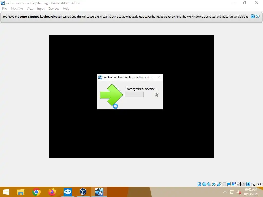
Task: Expand the hidden system tray icons
Action: (x=224, y=192)
